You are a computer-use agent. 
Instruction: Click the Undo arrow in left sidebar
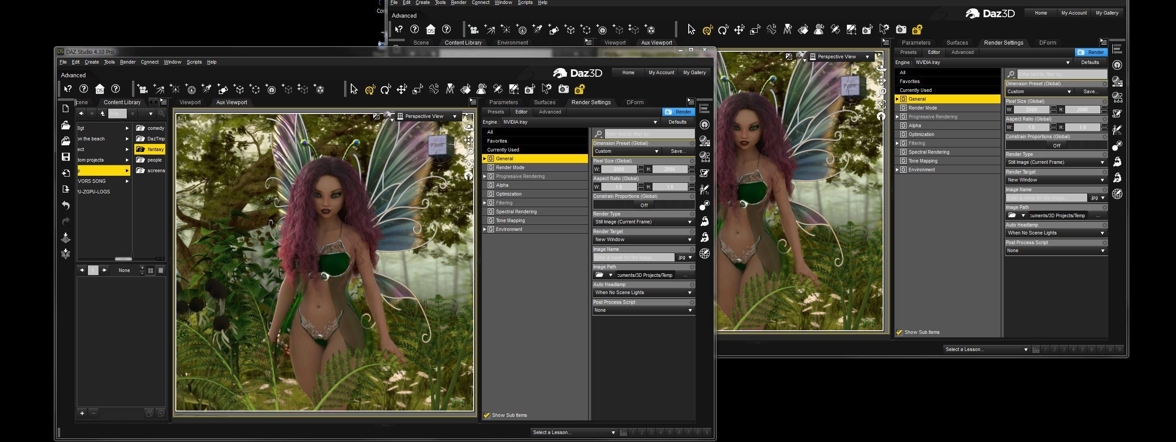coord(66,205)
